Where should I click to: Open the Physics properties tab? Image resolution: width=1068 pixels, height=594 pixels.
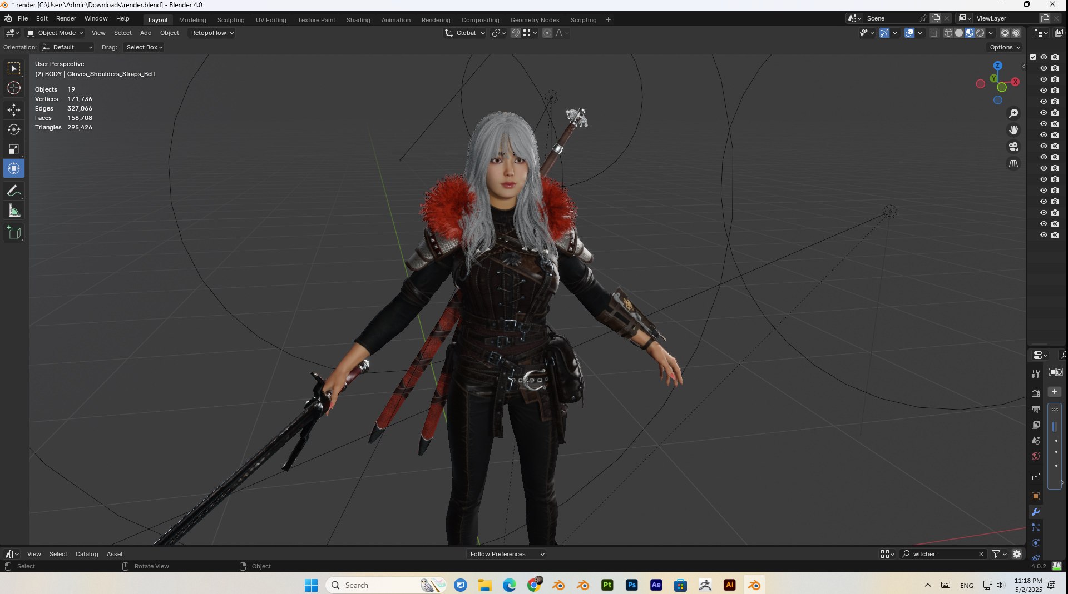point(1036,543)
